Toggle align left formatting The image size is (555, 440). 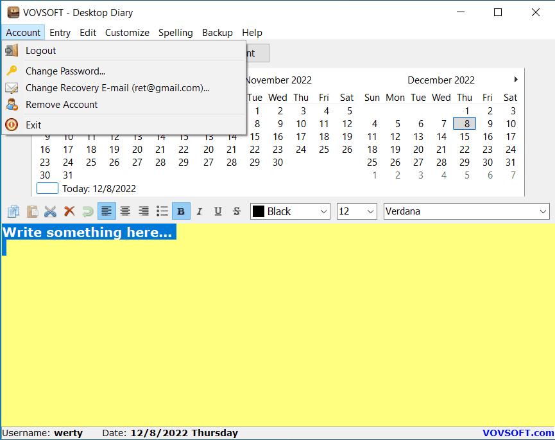pos(107,211)
